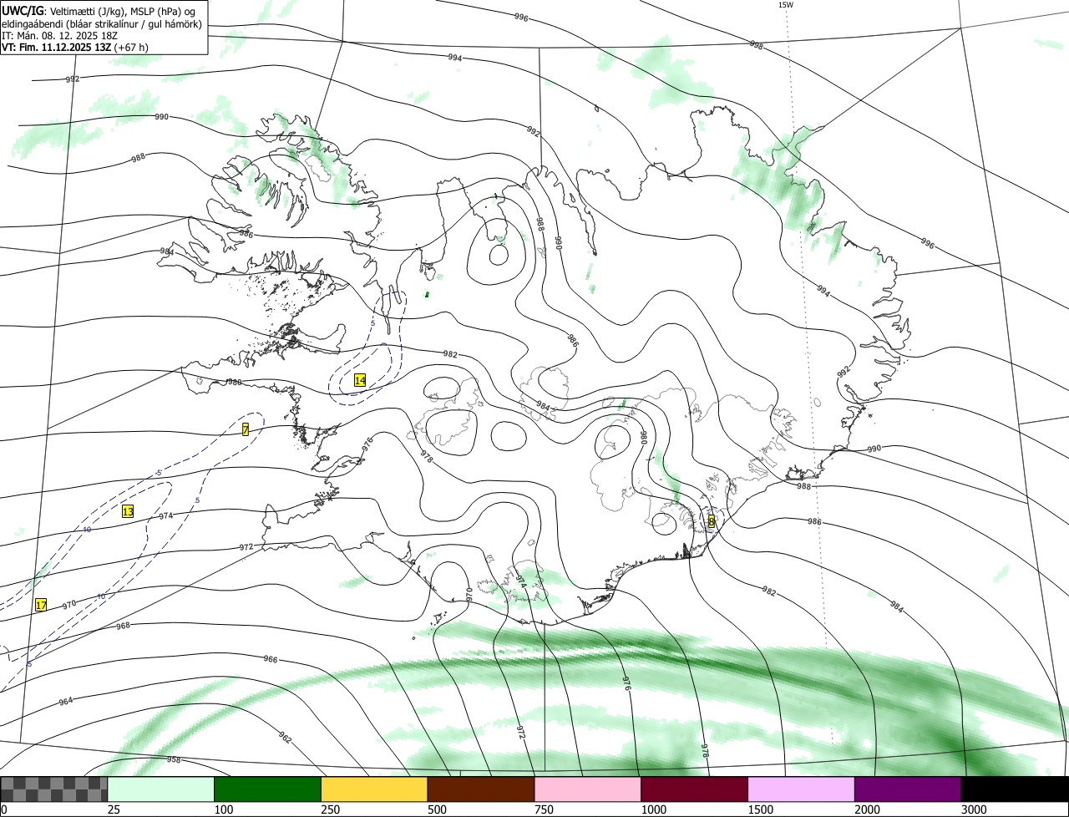Viewport: 1069px width, 817px height.
Task: Click the 'eldingaábendi' subtitle line
Action: point(102,24)
